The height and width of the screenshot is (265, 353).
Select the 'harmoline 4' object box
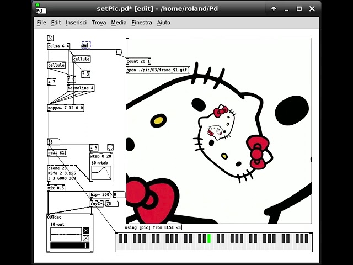[x=81, y=88]
